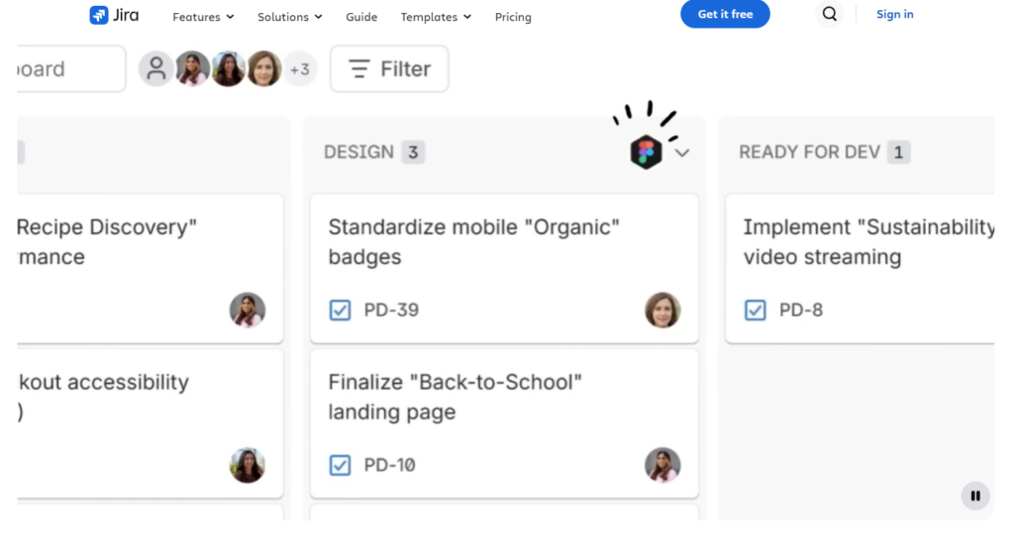Select the unassigned user avatar icon
Screen dimensions: 1014x537
(x=155, y=68)
